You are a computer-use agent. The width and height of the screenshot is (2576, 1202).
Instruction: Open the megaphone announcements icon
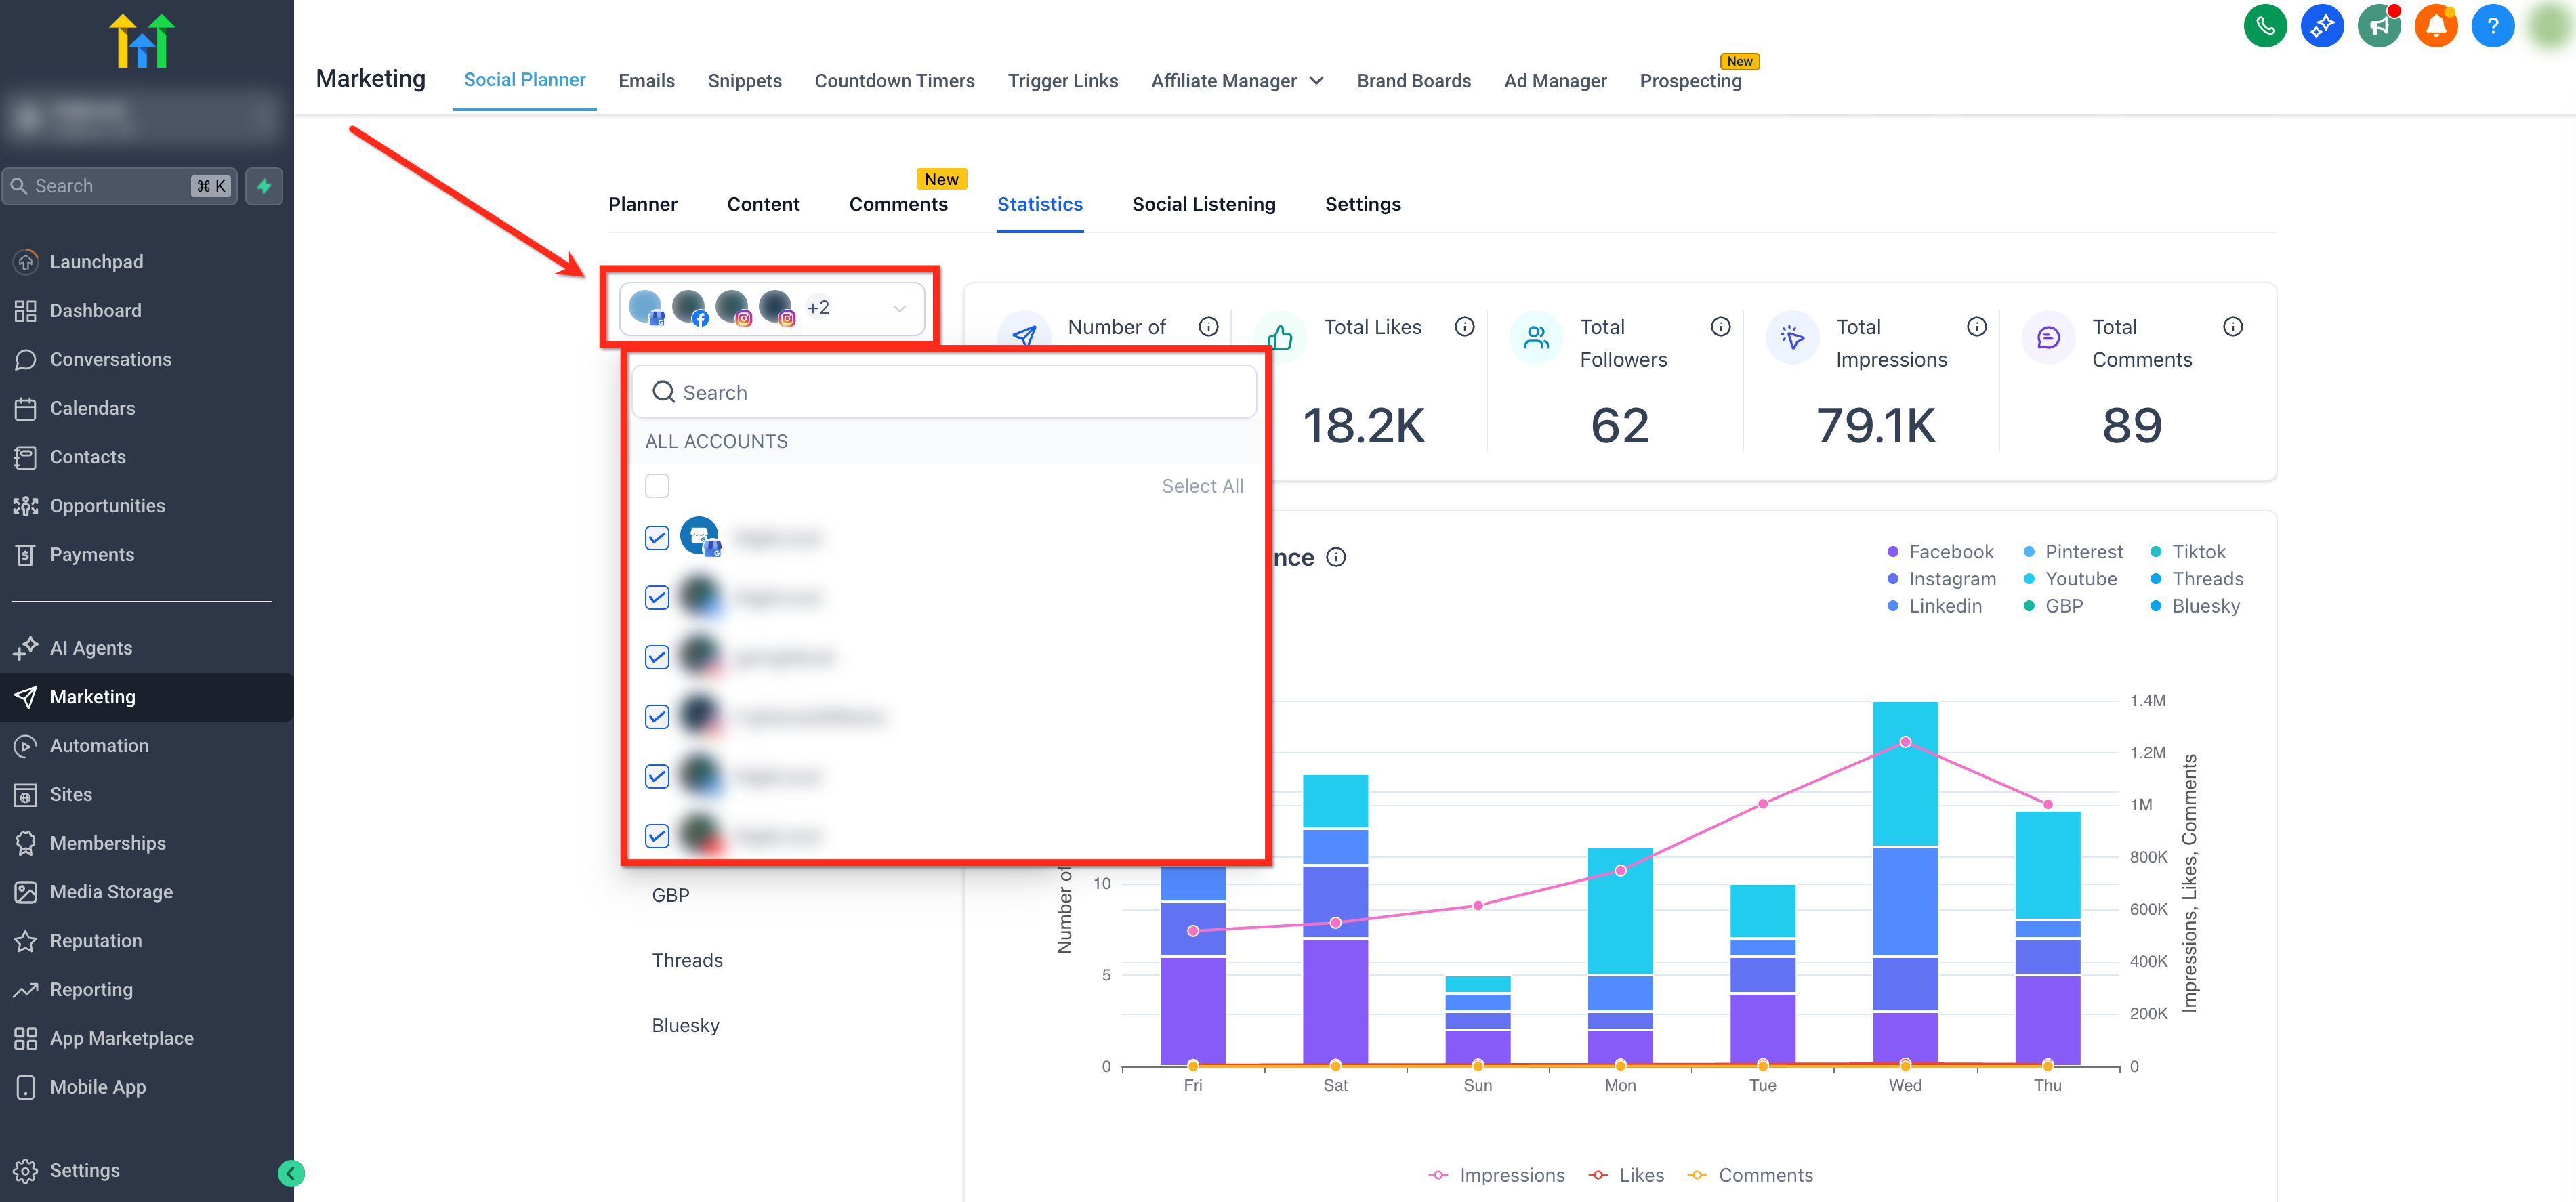tap(2378, 26)
